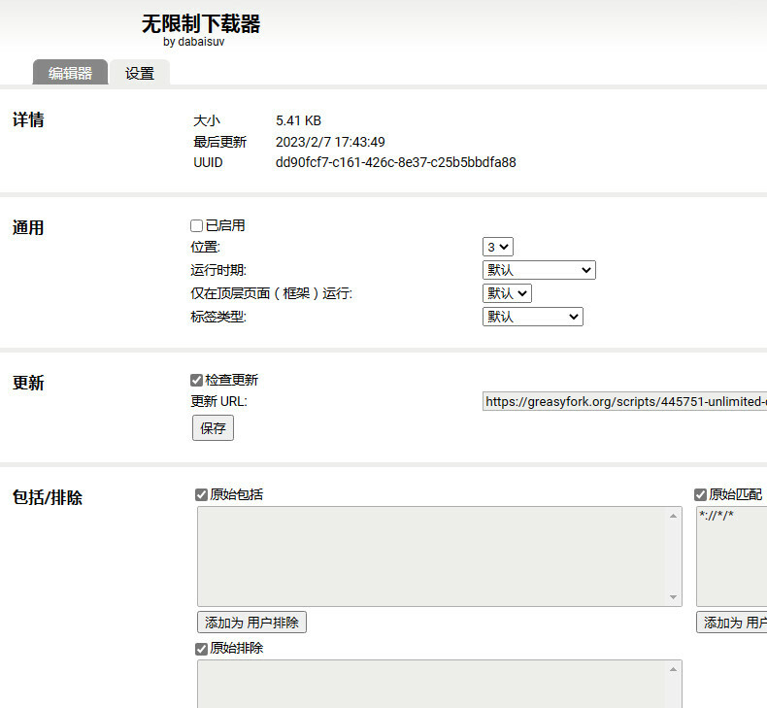Viewport: 767px width, 708px height.
Task: Open the 设置 tab
Action: [x=140, y=73]
